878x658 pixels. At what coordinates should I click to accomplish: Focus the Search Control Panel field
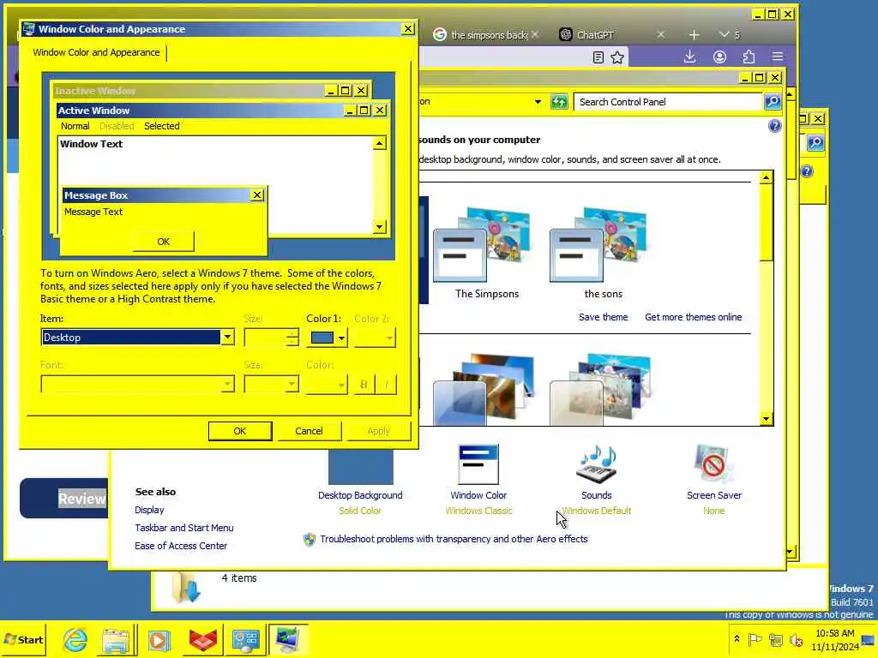click(669, 102)
